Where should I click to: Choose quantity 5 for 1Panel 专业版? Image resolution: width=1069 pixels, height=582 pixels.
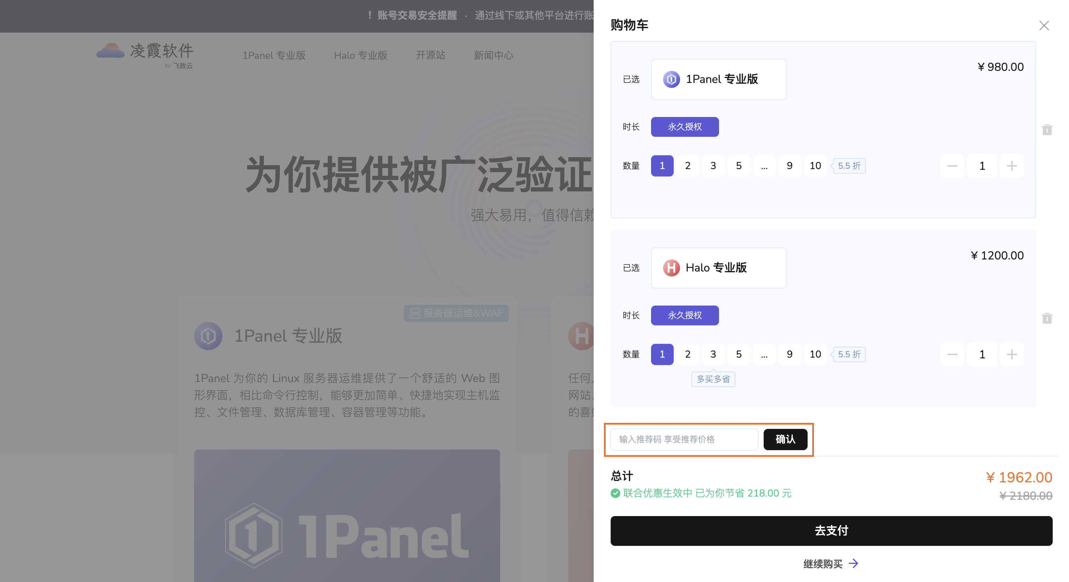point(739,166)
